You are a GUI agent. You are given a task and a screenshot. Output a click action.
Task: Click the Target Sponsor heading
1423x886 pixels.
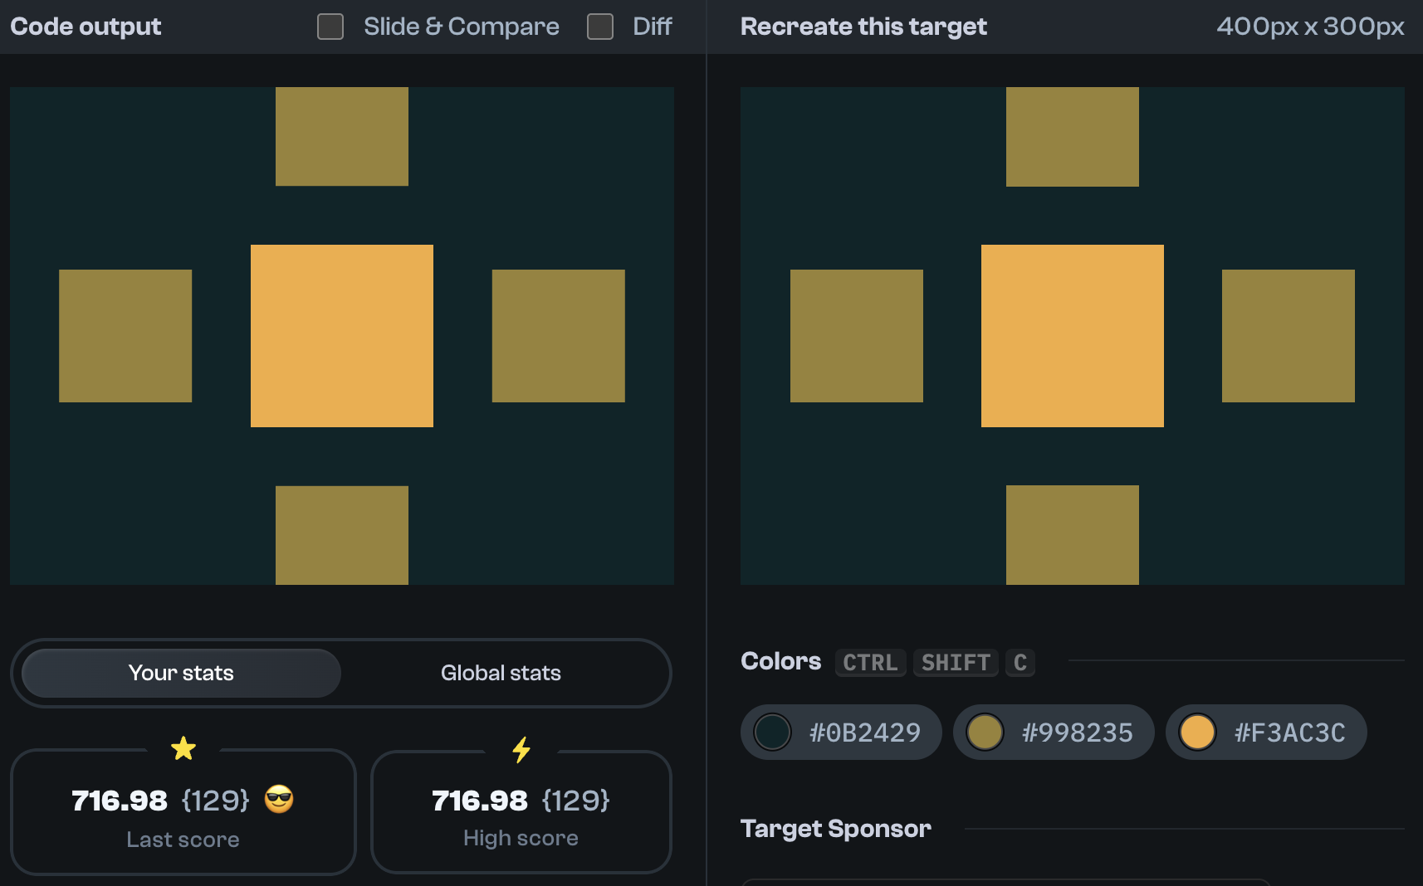point(835,829)
